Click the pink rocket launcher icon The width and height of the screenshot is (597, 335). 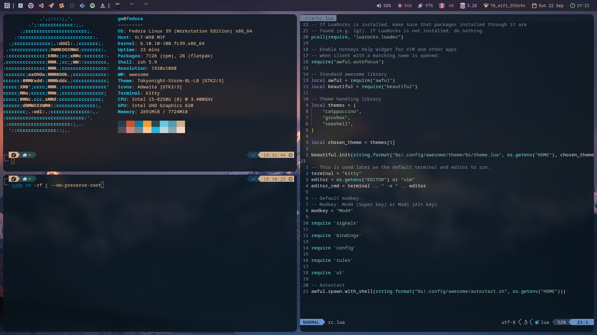(51, 6)
